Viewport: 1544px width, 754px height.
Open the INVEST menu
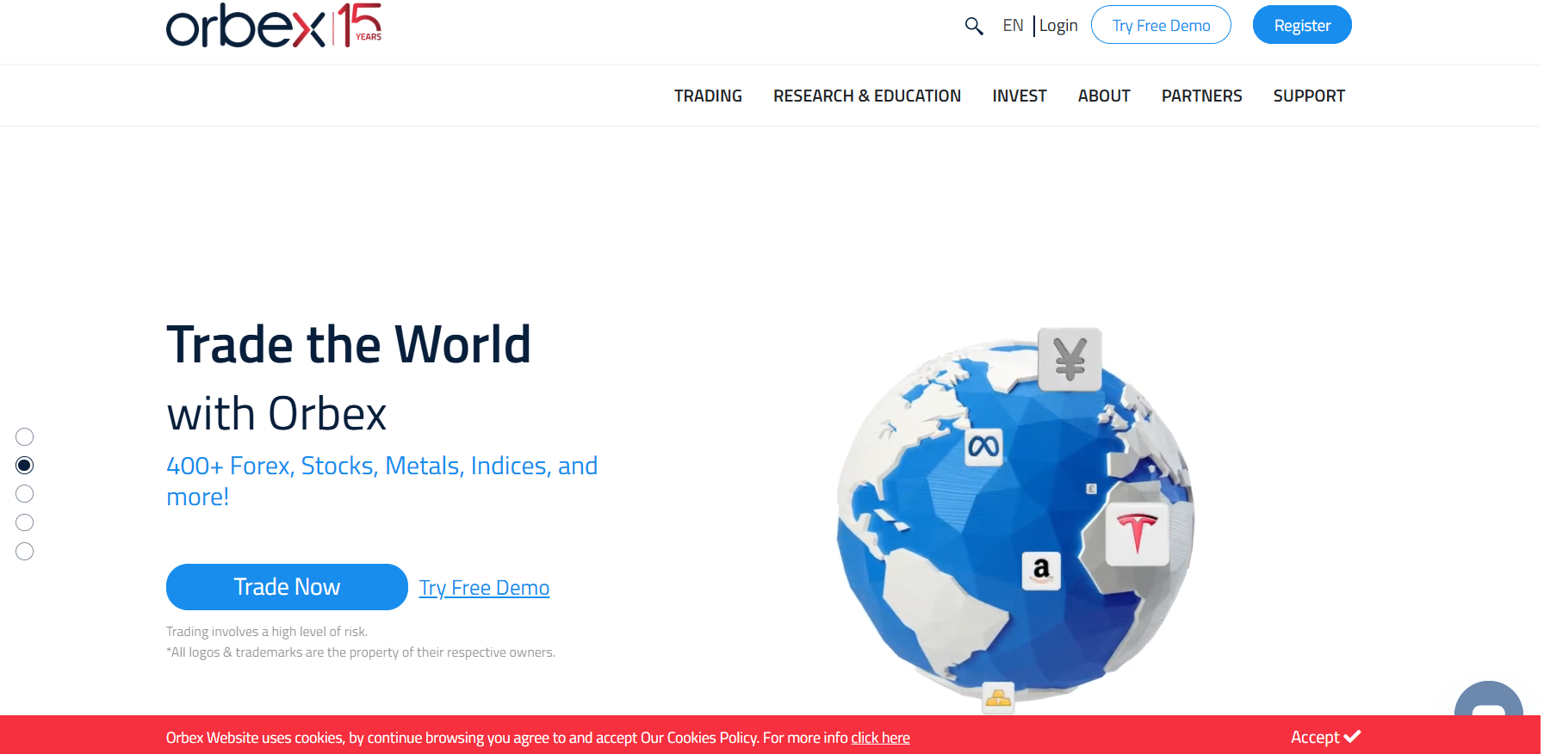[1020, 96]
